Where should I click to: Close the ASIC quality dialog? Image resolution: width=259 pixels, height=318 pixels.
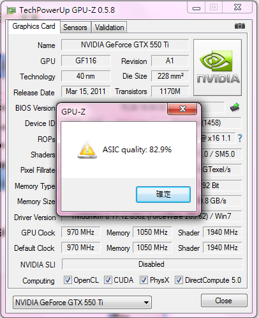182,109
